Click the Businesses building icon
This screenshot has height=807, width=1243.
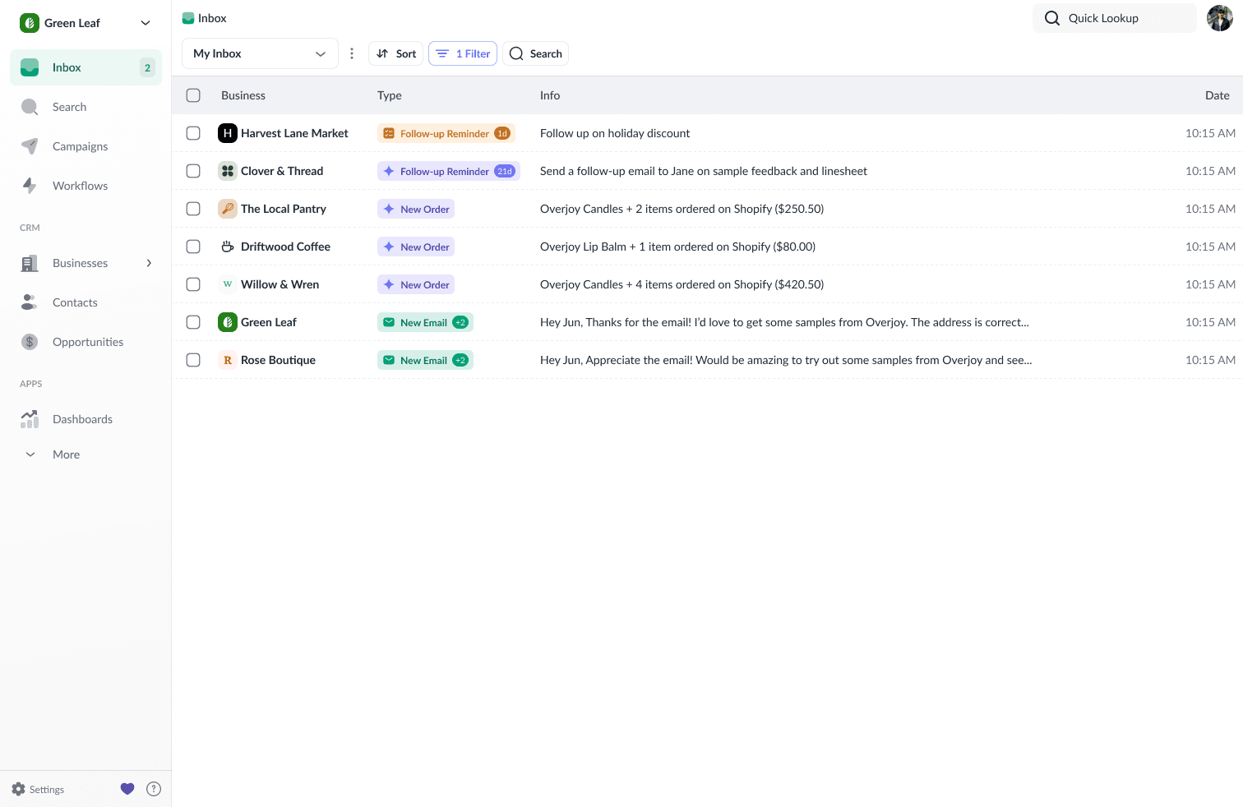point(30,263)
